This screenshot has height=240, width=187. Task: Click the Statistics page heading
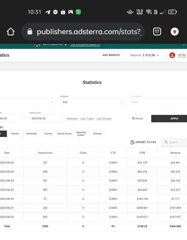click(92, 82)
